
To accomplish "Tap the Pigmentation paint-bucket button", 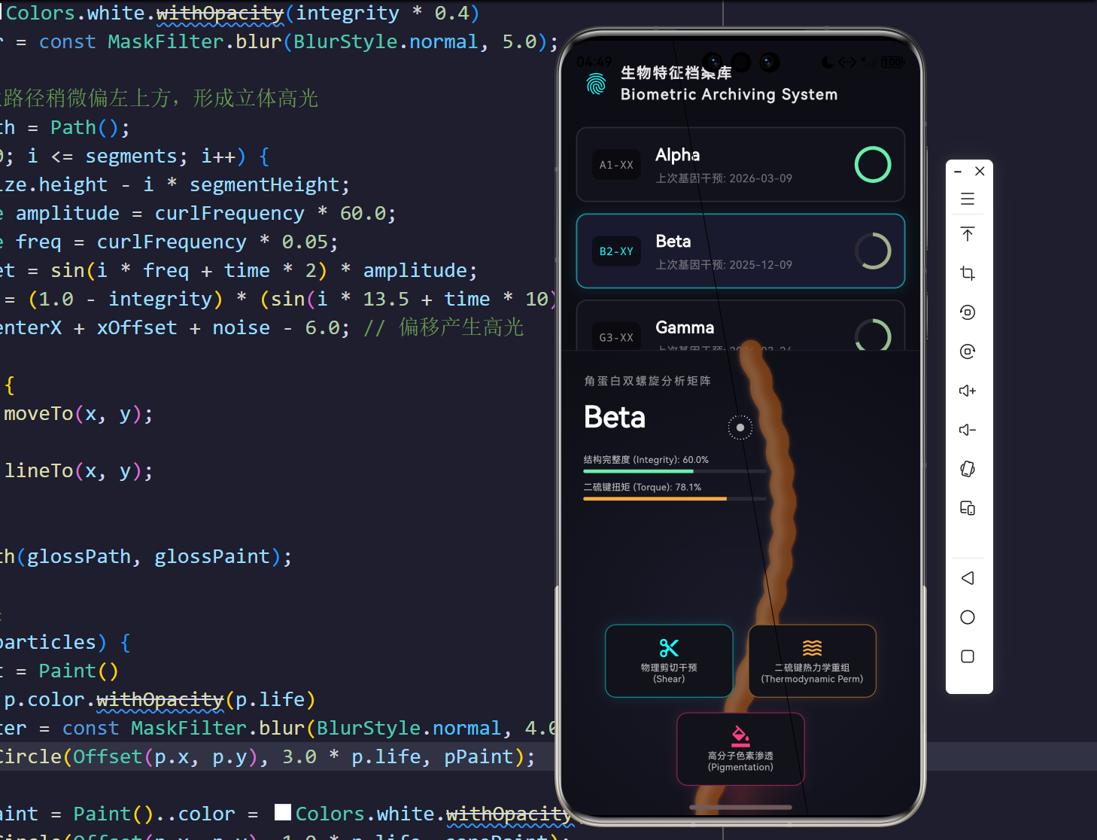I will click(740, 749).
